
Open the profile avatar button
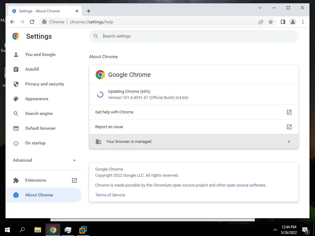click(x=293, y=22)
